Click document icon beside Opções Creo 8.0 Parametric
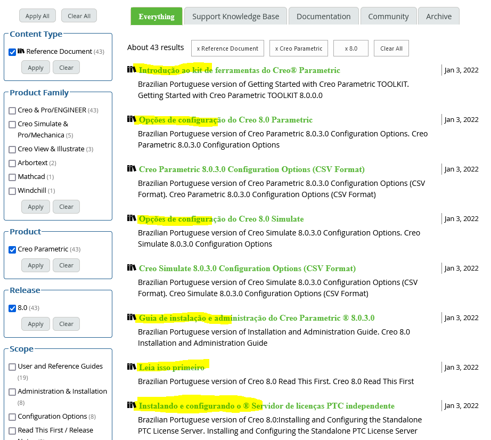The image size is (491, 440). click(132, 119)
